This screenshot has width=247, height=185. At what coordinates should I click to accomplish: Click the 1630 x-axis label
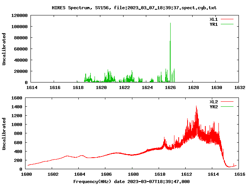point(217,87)
